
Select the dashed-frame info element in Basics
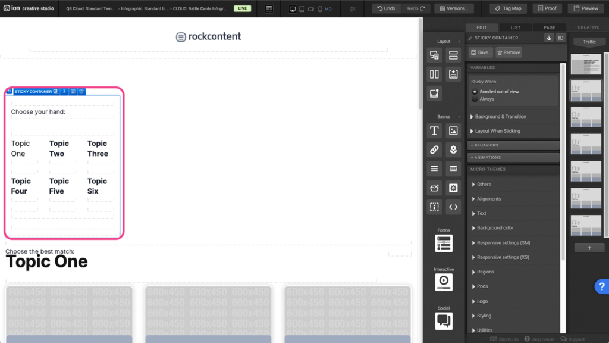point(434,207)
